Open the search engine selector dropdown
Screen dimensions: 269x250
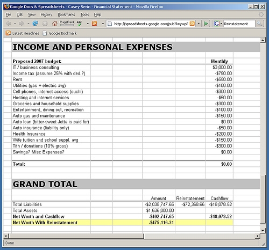coord(221,24)
